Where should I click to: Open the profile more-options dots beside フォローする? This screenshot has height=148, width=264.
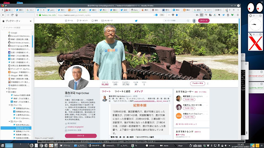click(x=208, y=83)
